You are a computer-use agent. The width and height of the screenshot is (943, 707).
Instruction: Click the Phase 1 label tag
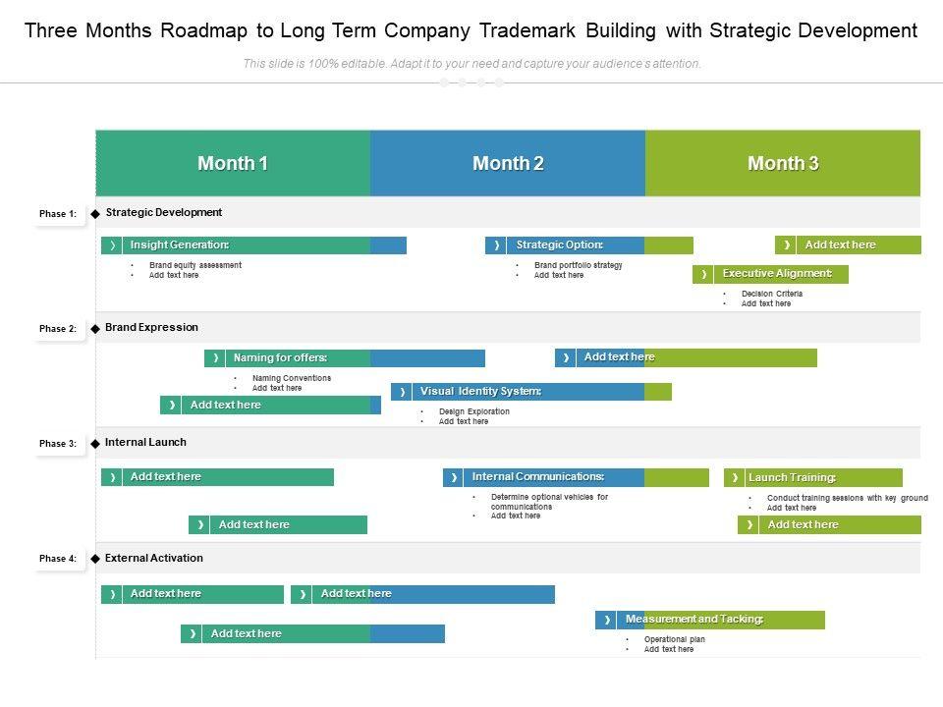(x=58, y=214)
